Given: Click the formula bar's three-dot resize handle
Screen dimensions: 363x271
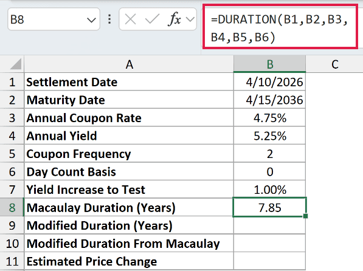Looking at the screenshot, I should pyautogui.click(x=109, y=19).
